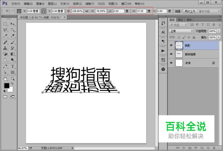Open the 3D panel cube icon
Image resolution: width=223 pixels, height=151 pixels.
click(163, 69)
